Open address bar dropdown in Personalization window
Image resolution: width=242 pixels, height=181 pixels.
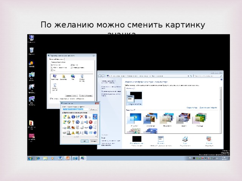pyautogui.click(x=188, y=76)
